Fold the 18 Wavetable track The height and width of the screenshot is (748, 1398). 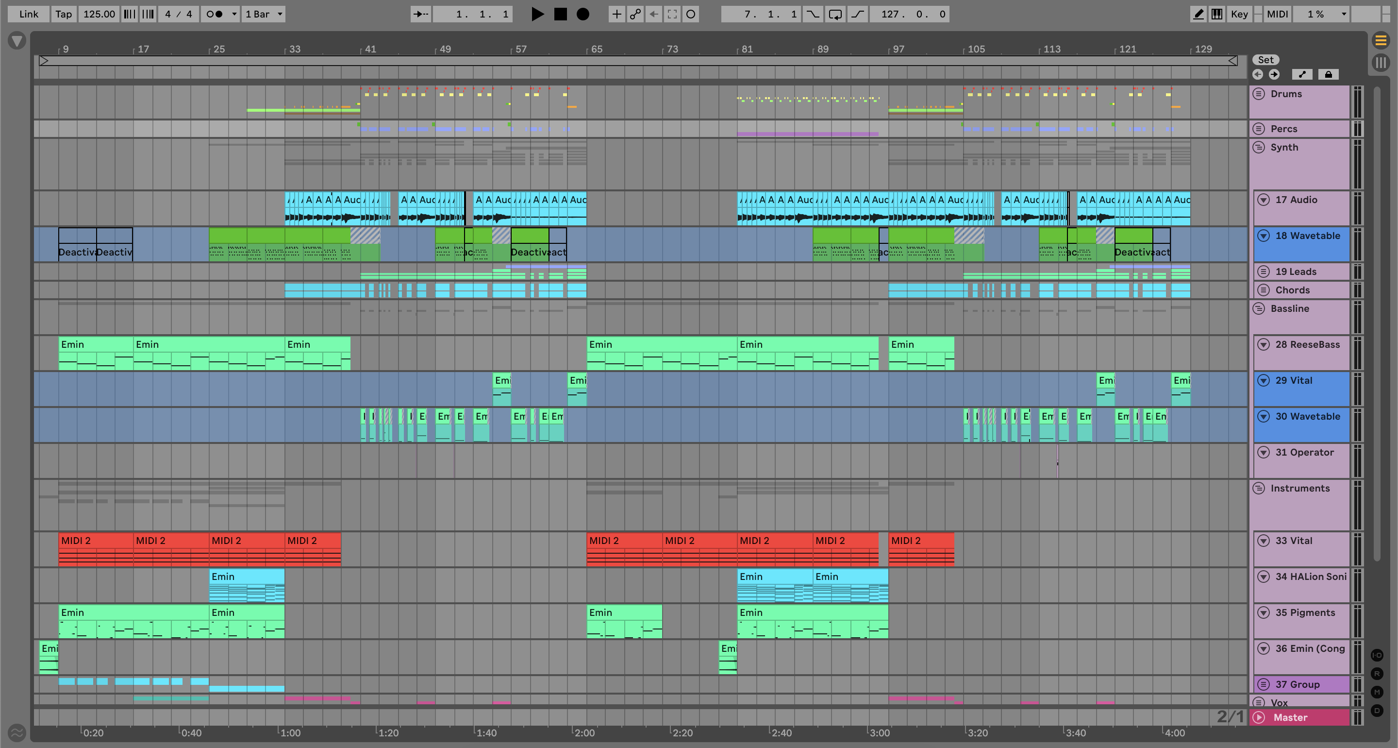[1264, 236]
